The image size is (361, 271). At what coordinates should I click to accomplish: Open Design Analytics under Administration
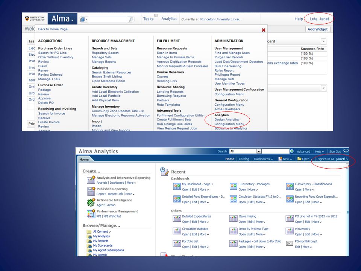(x=226, y=120)
